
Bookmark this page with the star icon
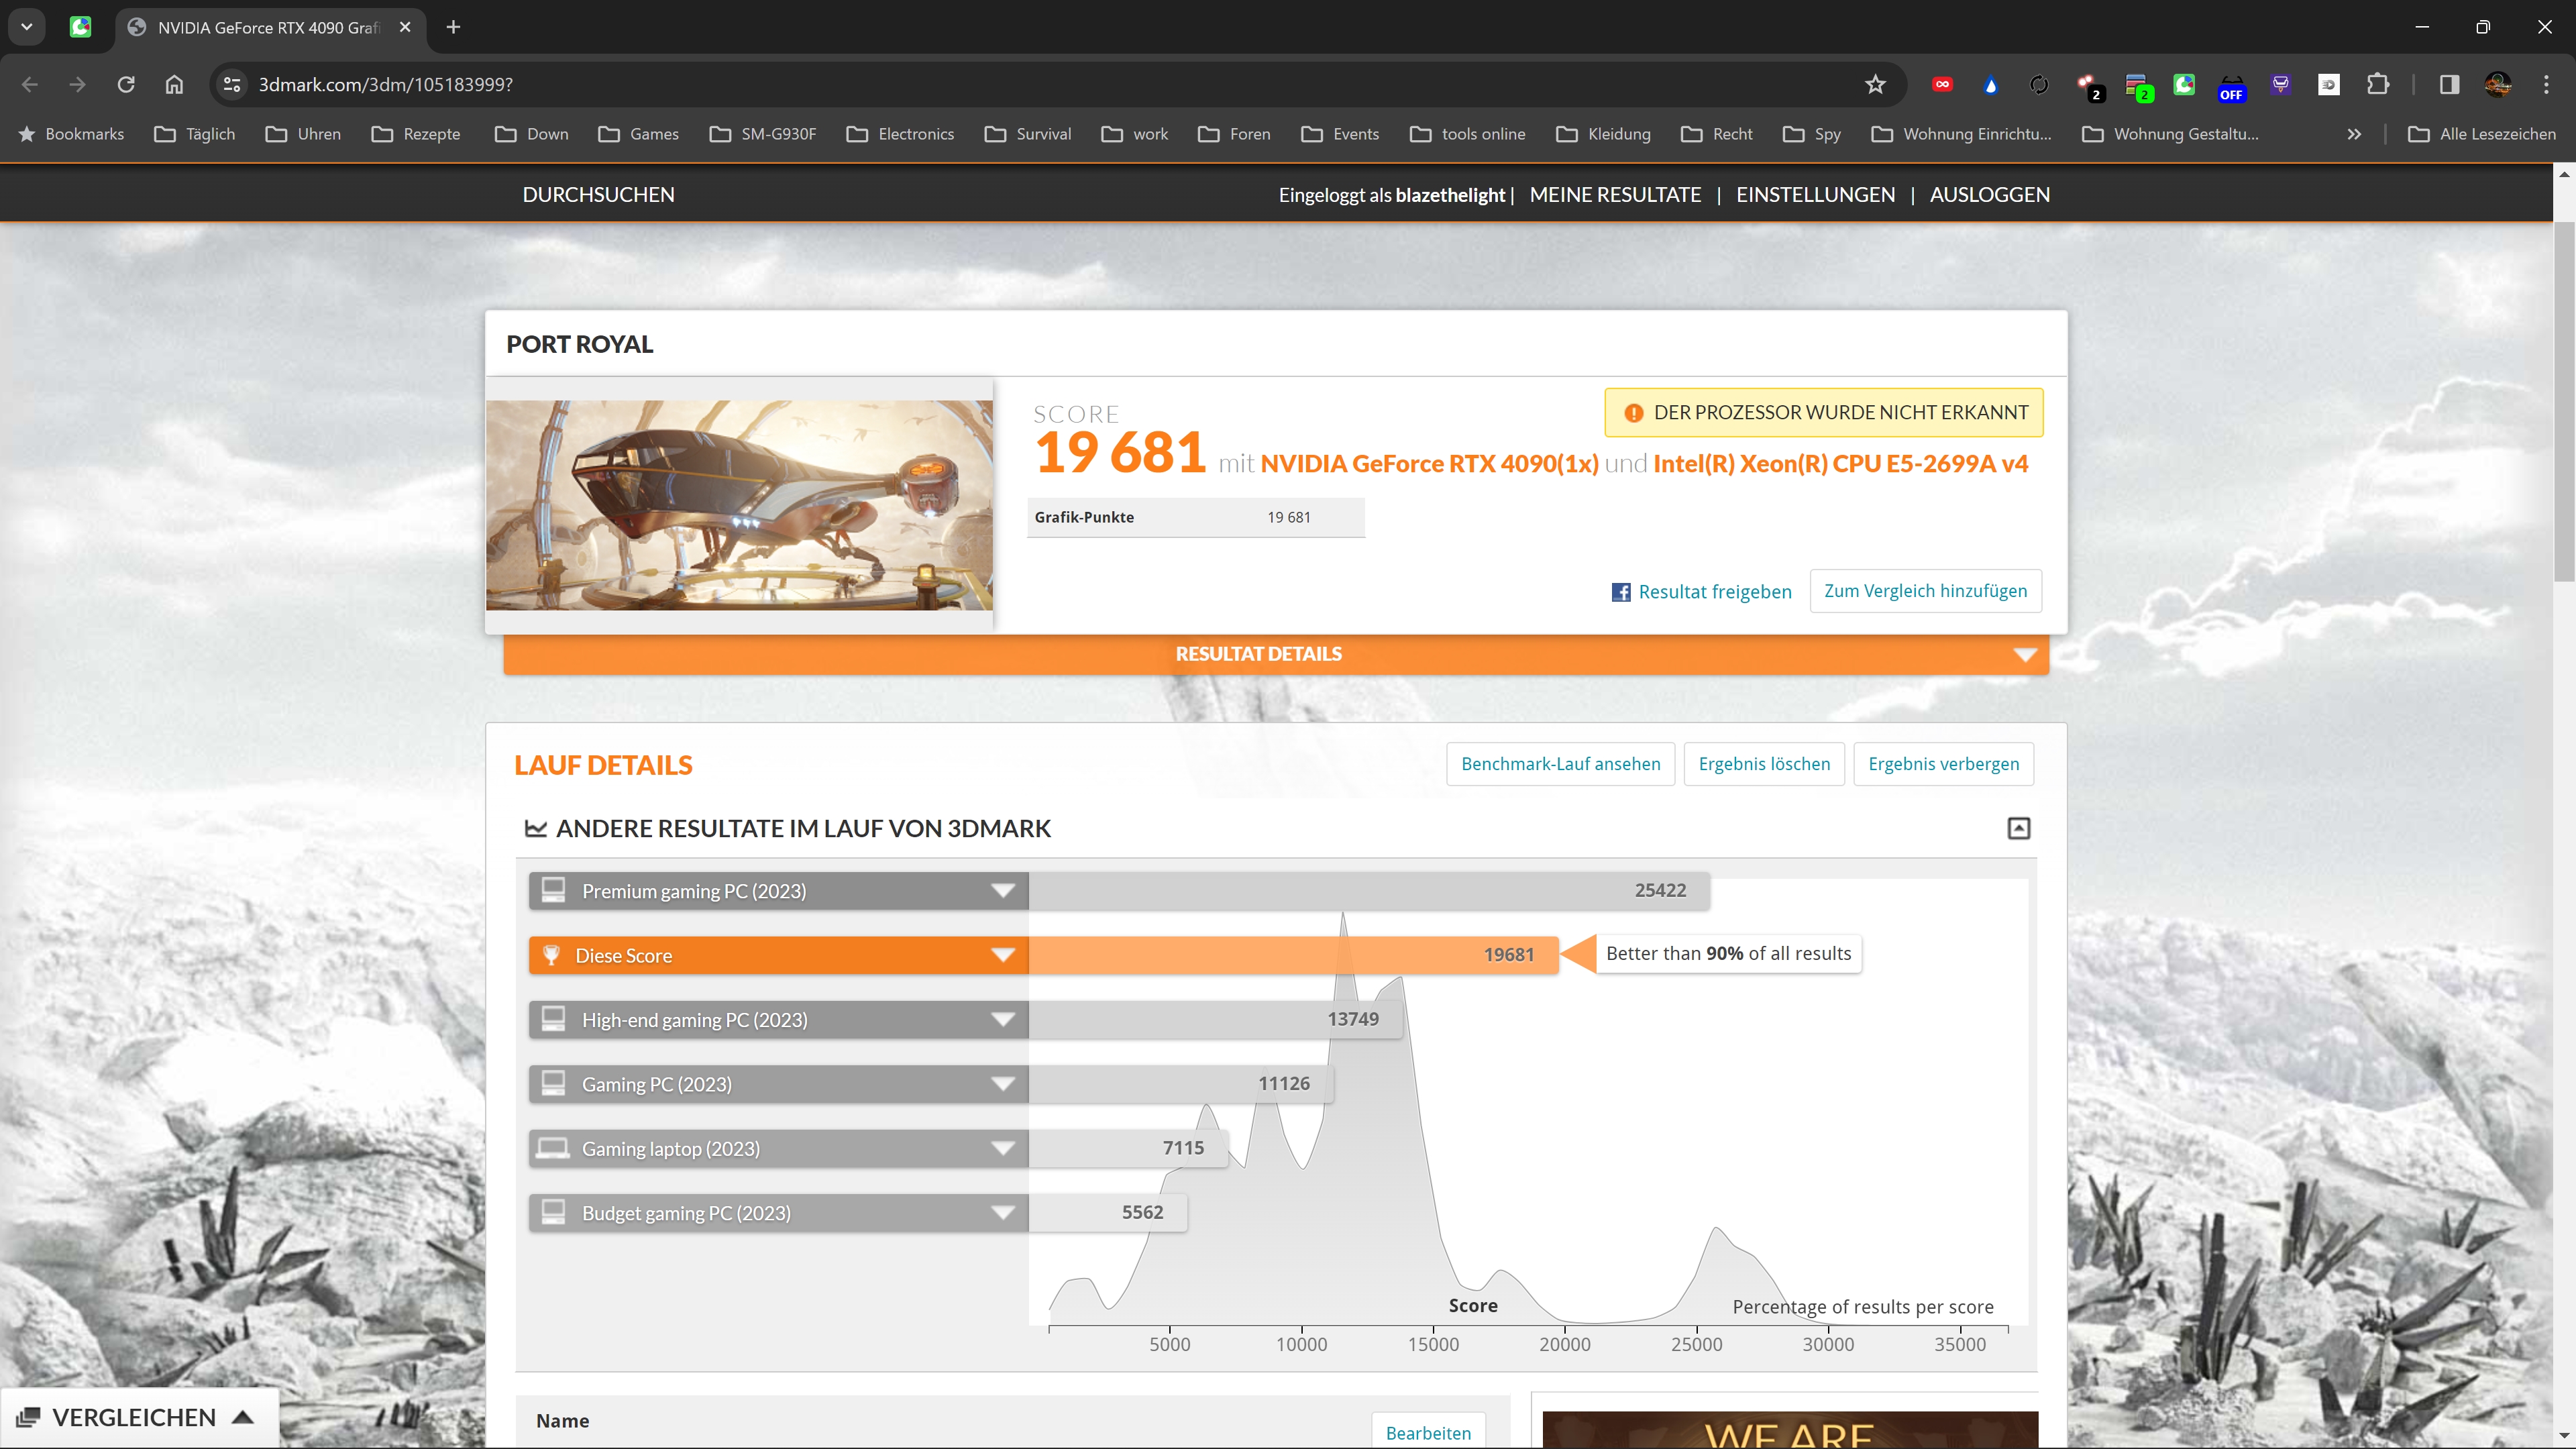point(1875,84)
